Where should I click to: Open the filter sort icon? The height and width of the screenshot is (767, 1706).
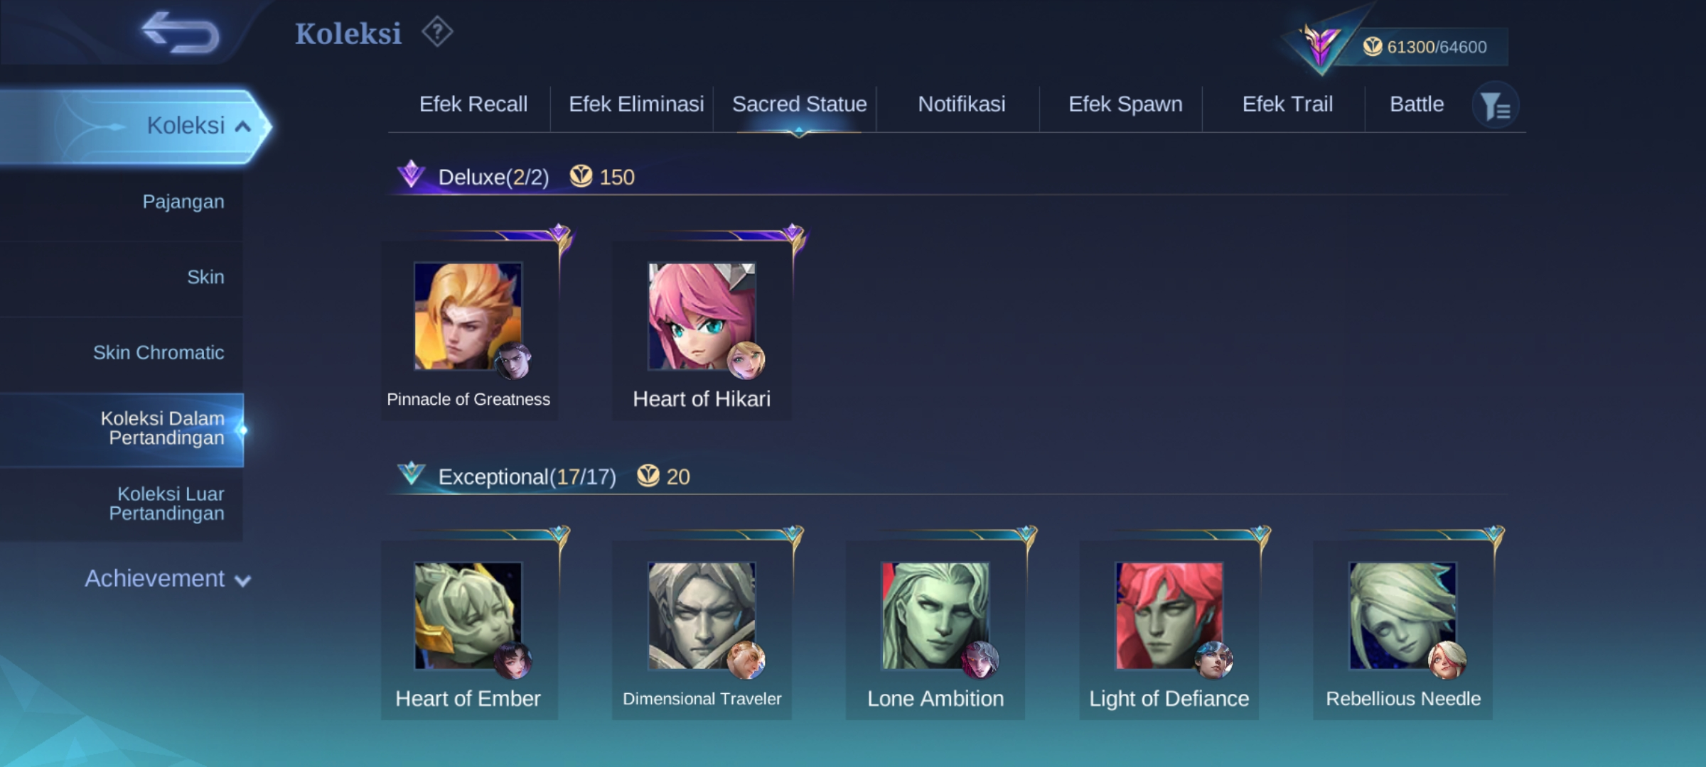click(1496, 107)
